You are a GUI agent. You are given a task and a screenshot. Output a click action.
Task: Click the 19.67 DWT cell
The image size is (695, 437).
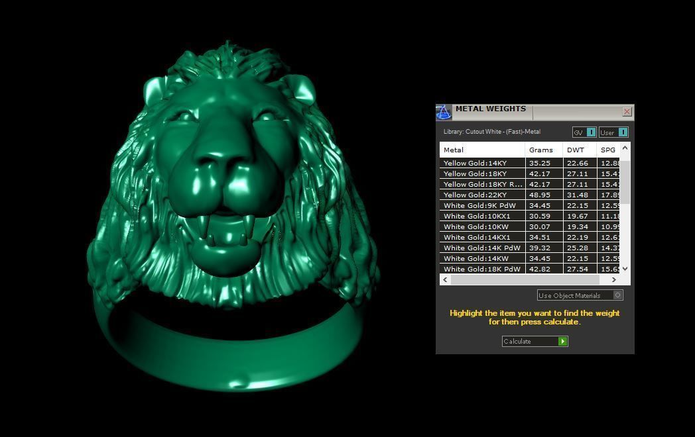(x=580, y=216)
